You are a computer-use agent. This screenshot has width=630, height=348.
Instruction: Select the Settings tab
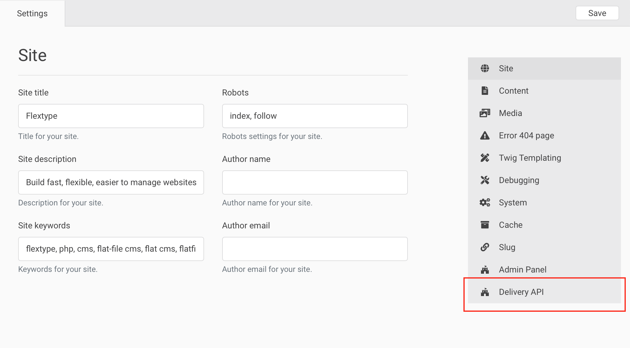(x=32, y=13)
